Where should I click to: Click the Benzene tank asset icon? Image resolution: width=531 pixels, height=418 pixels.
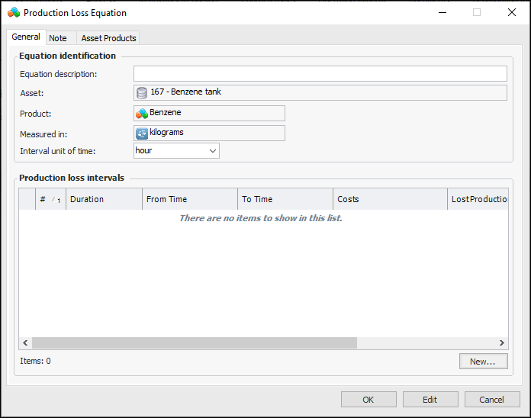[142, 93]
